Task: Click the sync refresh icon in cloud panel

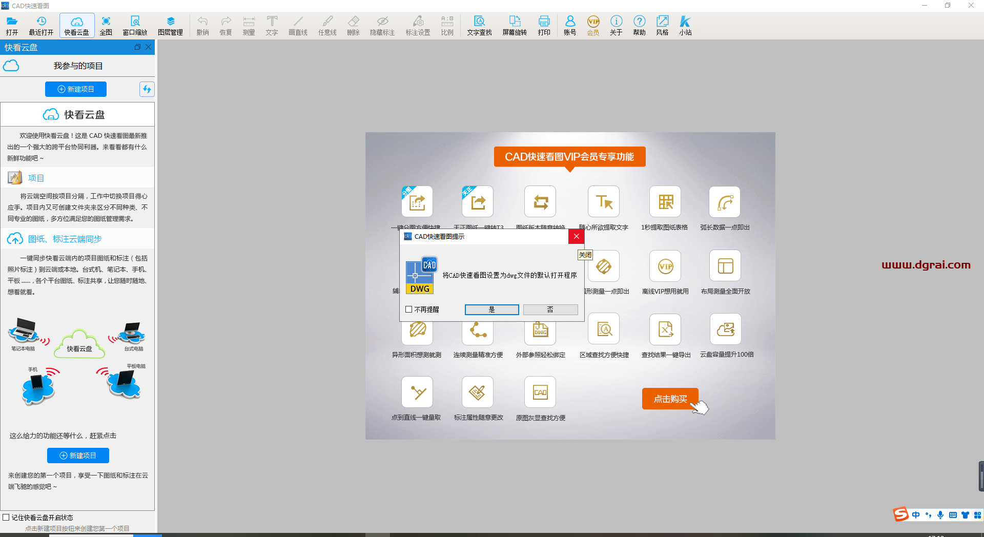Action: point(147,89)
